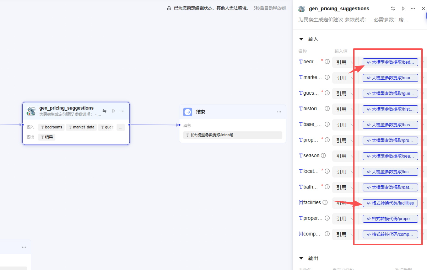Click info icon next to base_… parameter
Viewport: 427px width, 270px height.
pos(327,124)
